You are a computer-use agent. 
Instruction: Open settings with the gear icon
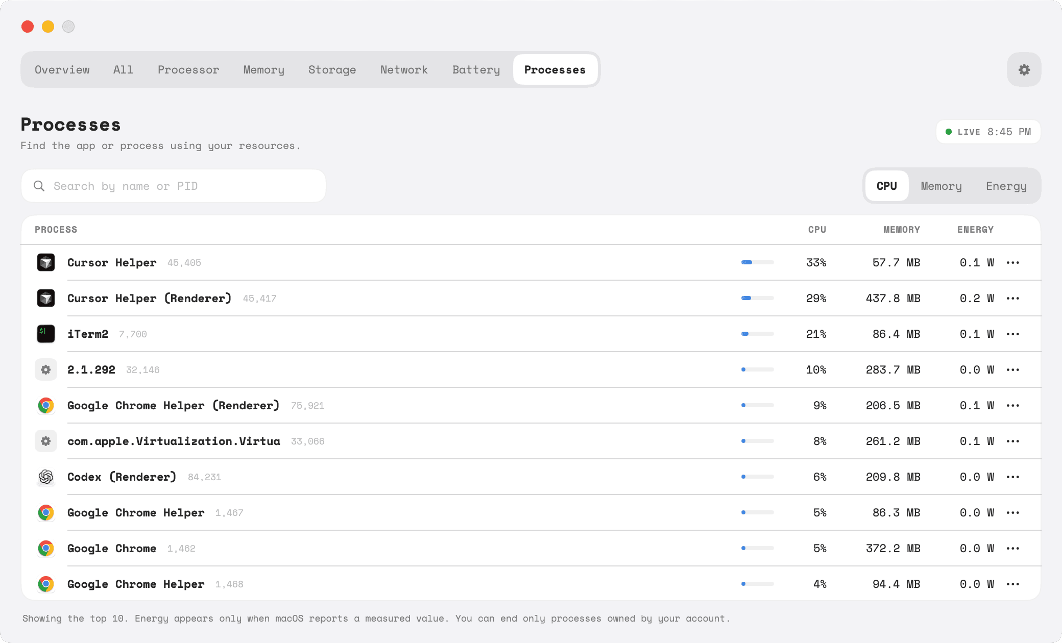1024,69
